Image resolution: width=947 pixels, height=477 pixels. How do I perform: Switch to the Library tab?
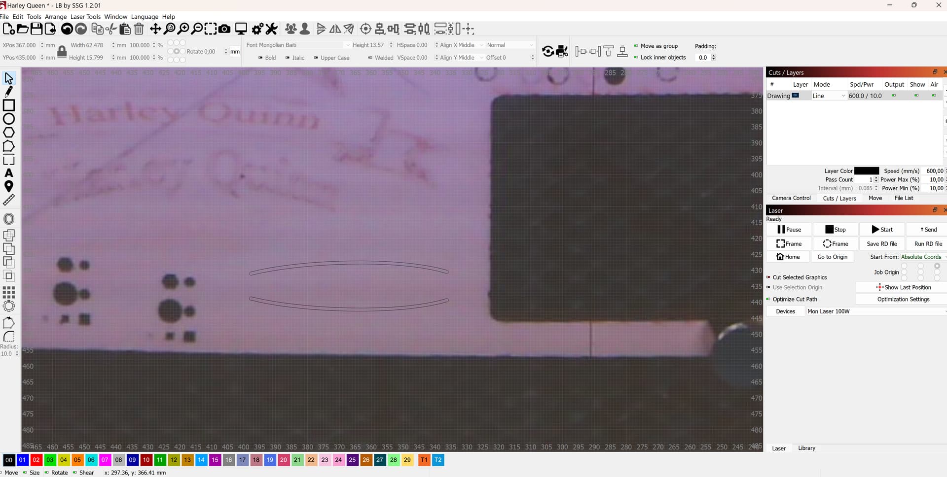pyautogui.click(x=806, y=448)
